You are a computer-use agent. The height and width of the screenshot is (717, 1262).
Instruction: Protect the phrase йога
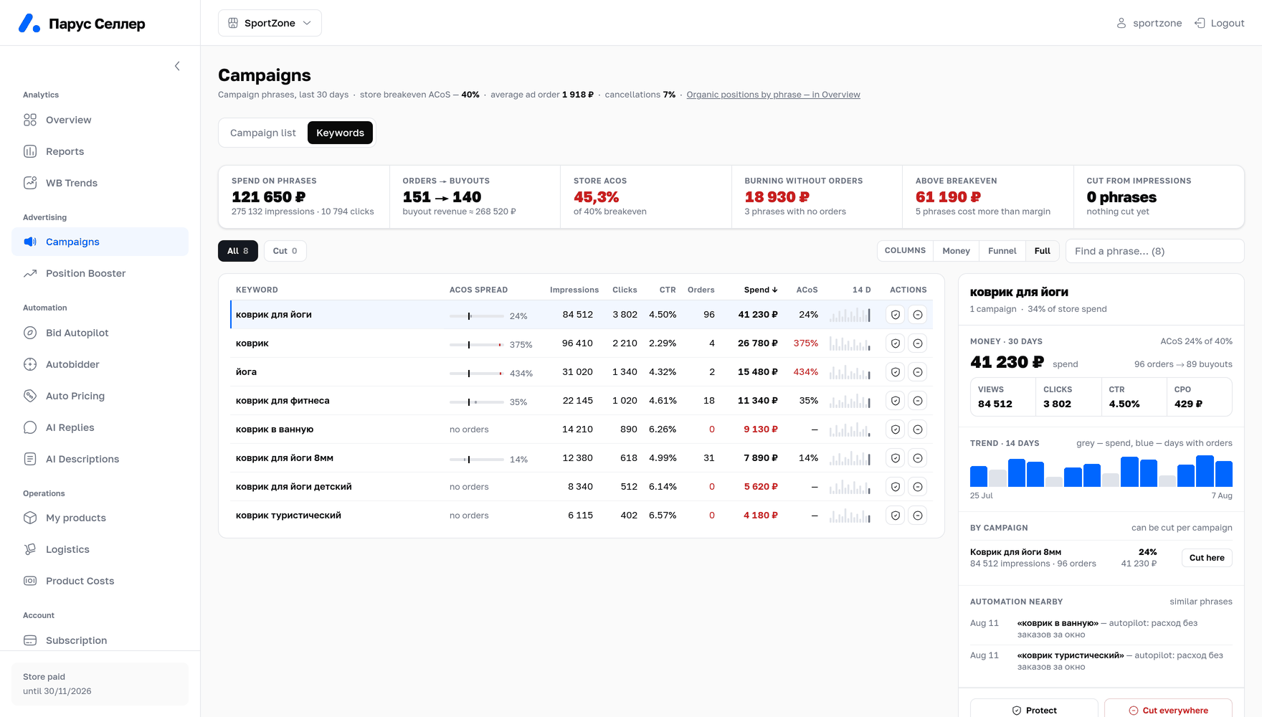pos(896,372)
